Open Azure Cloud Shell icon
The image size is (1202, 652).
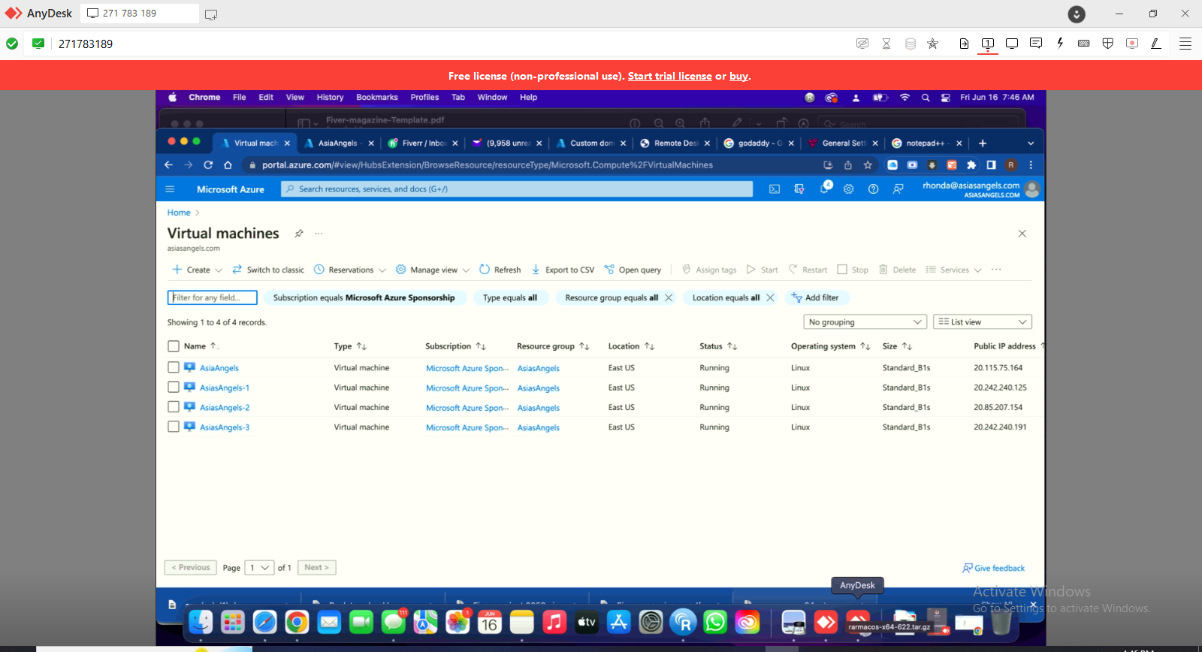click(x=775, y=189)
